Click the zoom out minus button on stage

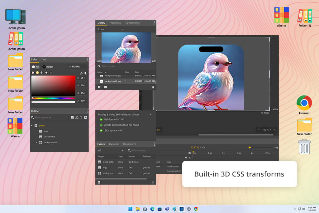tap(259, 130)
